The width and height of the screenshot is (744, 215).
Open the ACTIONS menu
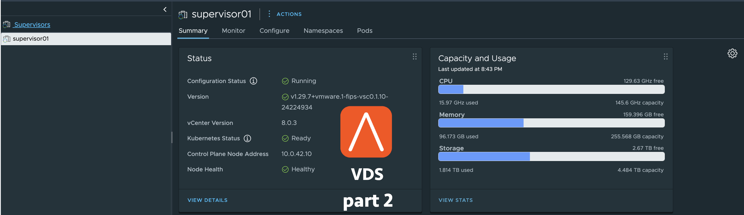click(289, 14)
